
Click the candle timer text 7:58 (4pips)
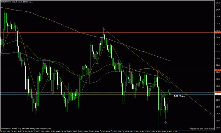coord(180,96)
